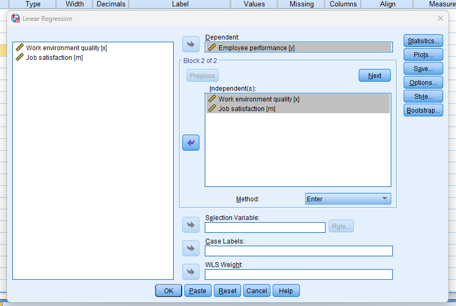Click ruler icon beside Work environment quality in source list

19,48
